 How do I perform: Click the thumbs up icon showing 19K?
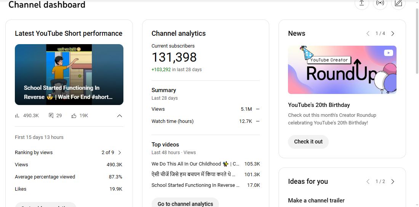click(x=74, y=116)
